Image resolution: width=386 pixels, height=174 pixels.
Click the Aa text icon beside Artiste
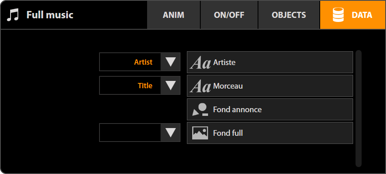[200, 63]
